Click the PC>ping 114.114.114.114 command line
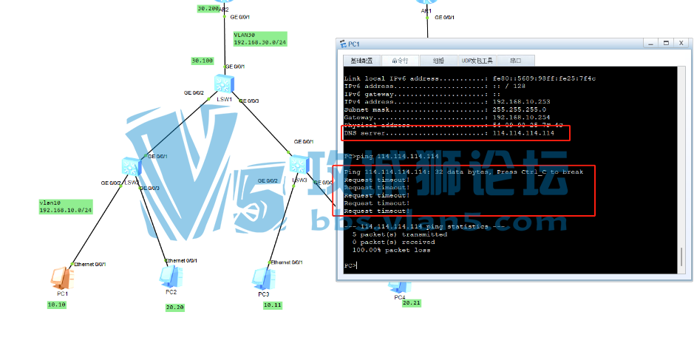The image size is (694, 346). pos(392,157)
